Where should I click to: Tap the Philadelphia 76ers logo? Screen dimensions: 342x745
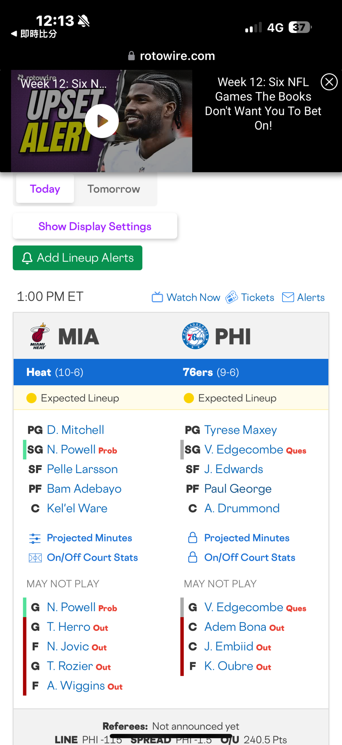pyautogui.click(x=195, y=336)
